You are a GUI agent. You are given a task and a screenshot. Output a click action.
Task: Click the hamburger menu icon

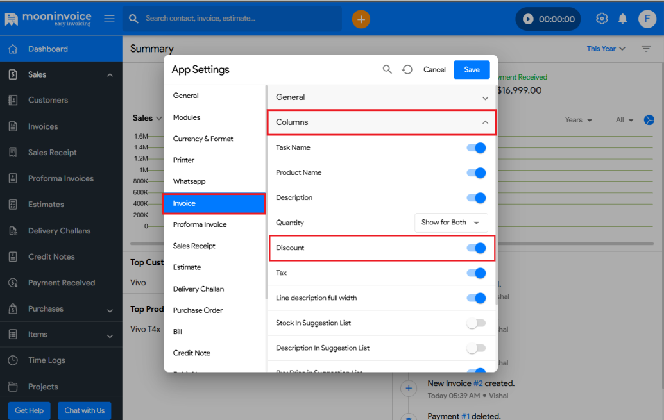tap(110, 19)
